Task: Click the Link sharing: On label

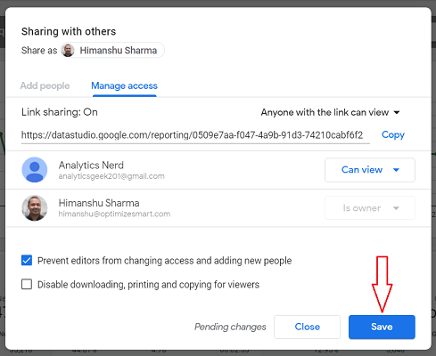Action: click(60, 112)
